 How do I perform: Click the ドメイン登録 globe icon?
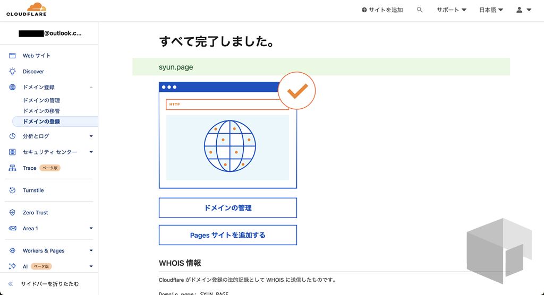tap(12, 87)
